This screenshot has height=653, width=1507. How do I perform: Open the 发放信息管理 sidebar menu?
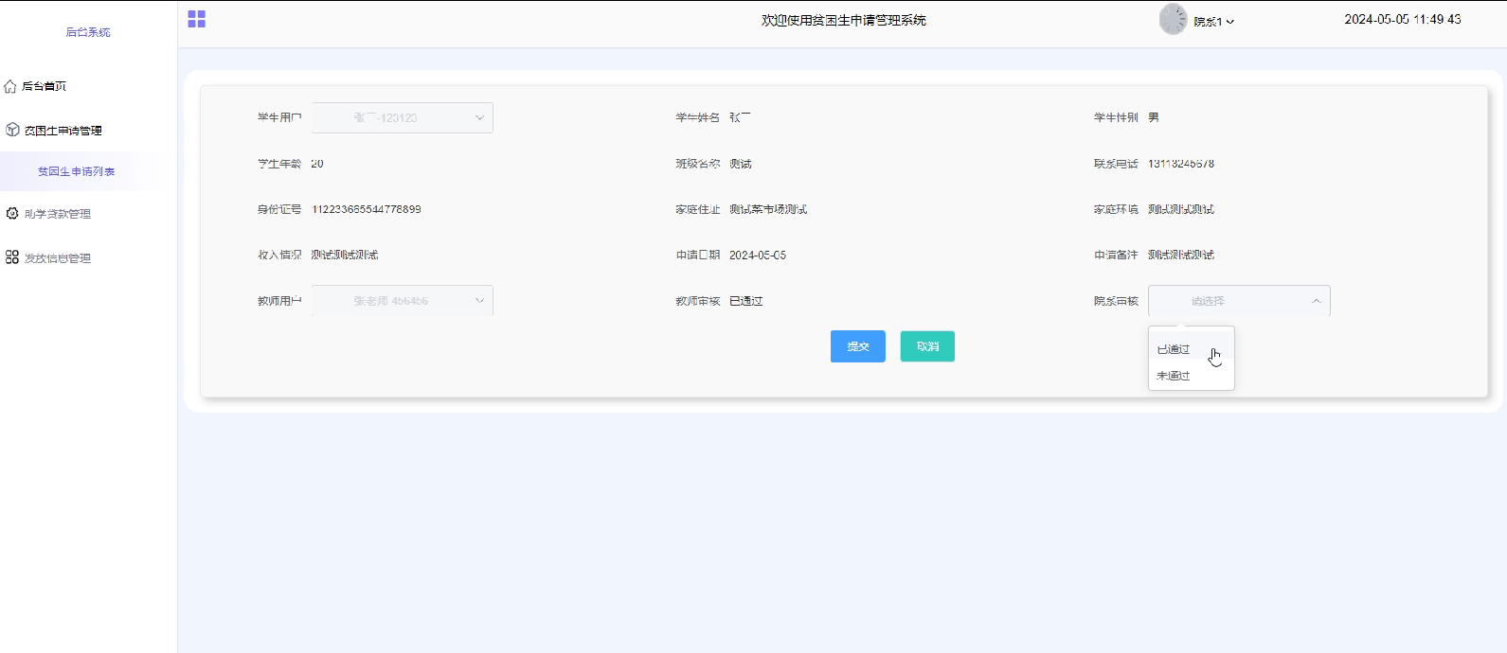[x=58, y=258]
